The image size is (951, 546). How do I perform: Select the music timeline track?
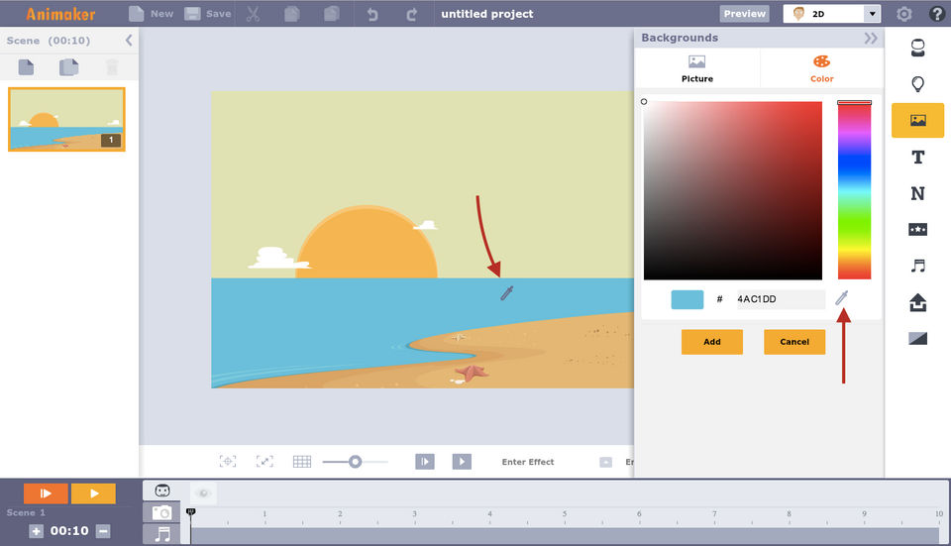pyautogui.click(x=161, y=534)
